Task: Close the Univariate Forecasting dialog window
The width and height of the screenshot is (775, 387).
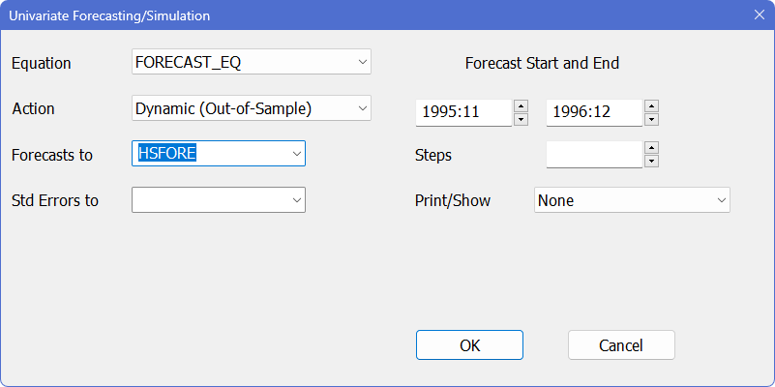Action: (759, 15)
